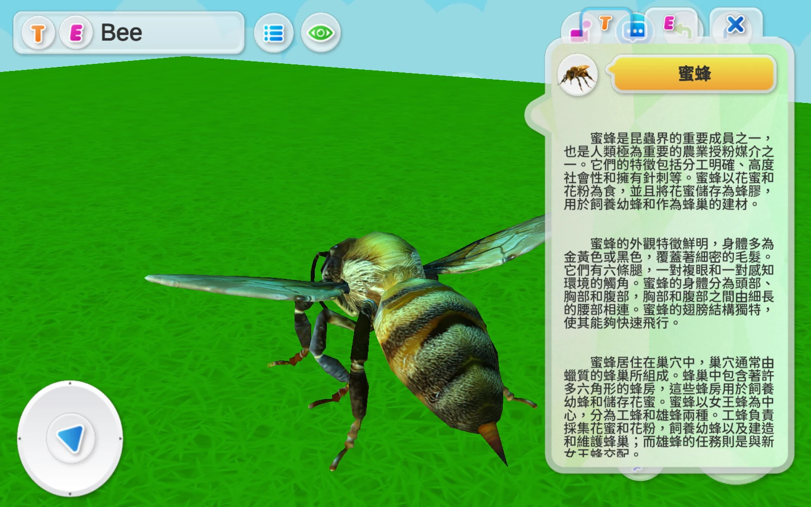811x507 pixels.
Task: Open the blue list menu button
Action: [274, 33]
